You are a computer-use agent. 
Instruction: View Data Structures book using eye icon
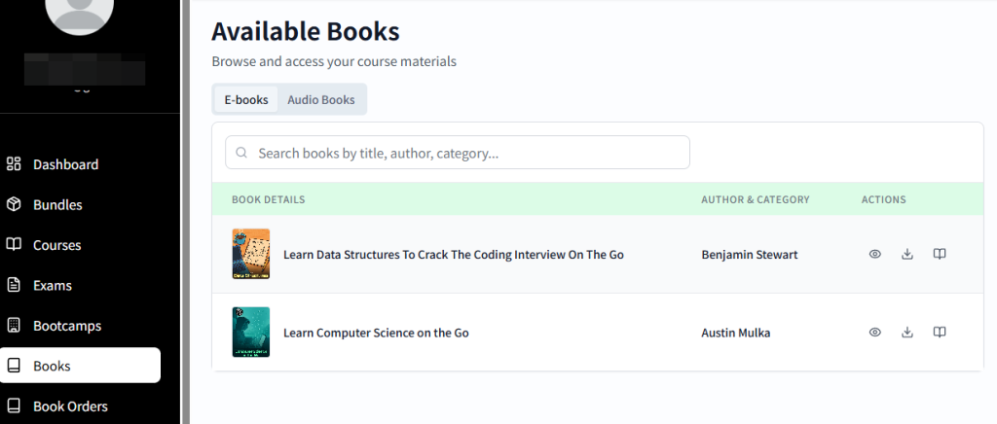click(875, 254)
